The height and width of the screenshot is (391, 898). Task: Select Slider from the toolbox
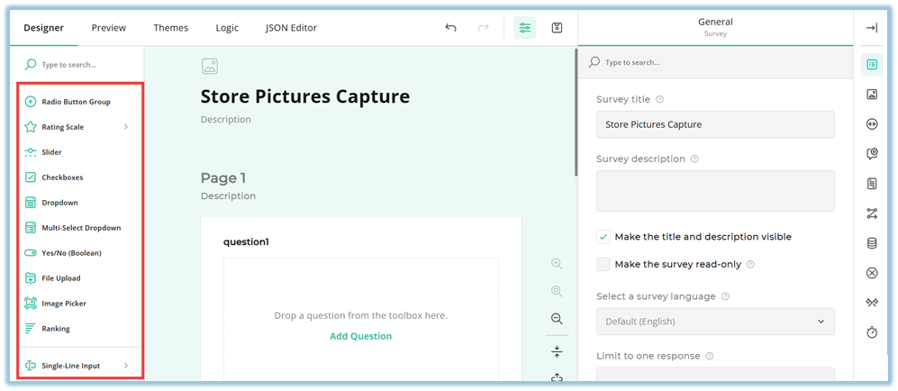(x=51, y=152)
